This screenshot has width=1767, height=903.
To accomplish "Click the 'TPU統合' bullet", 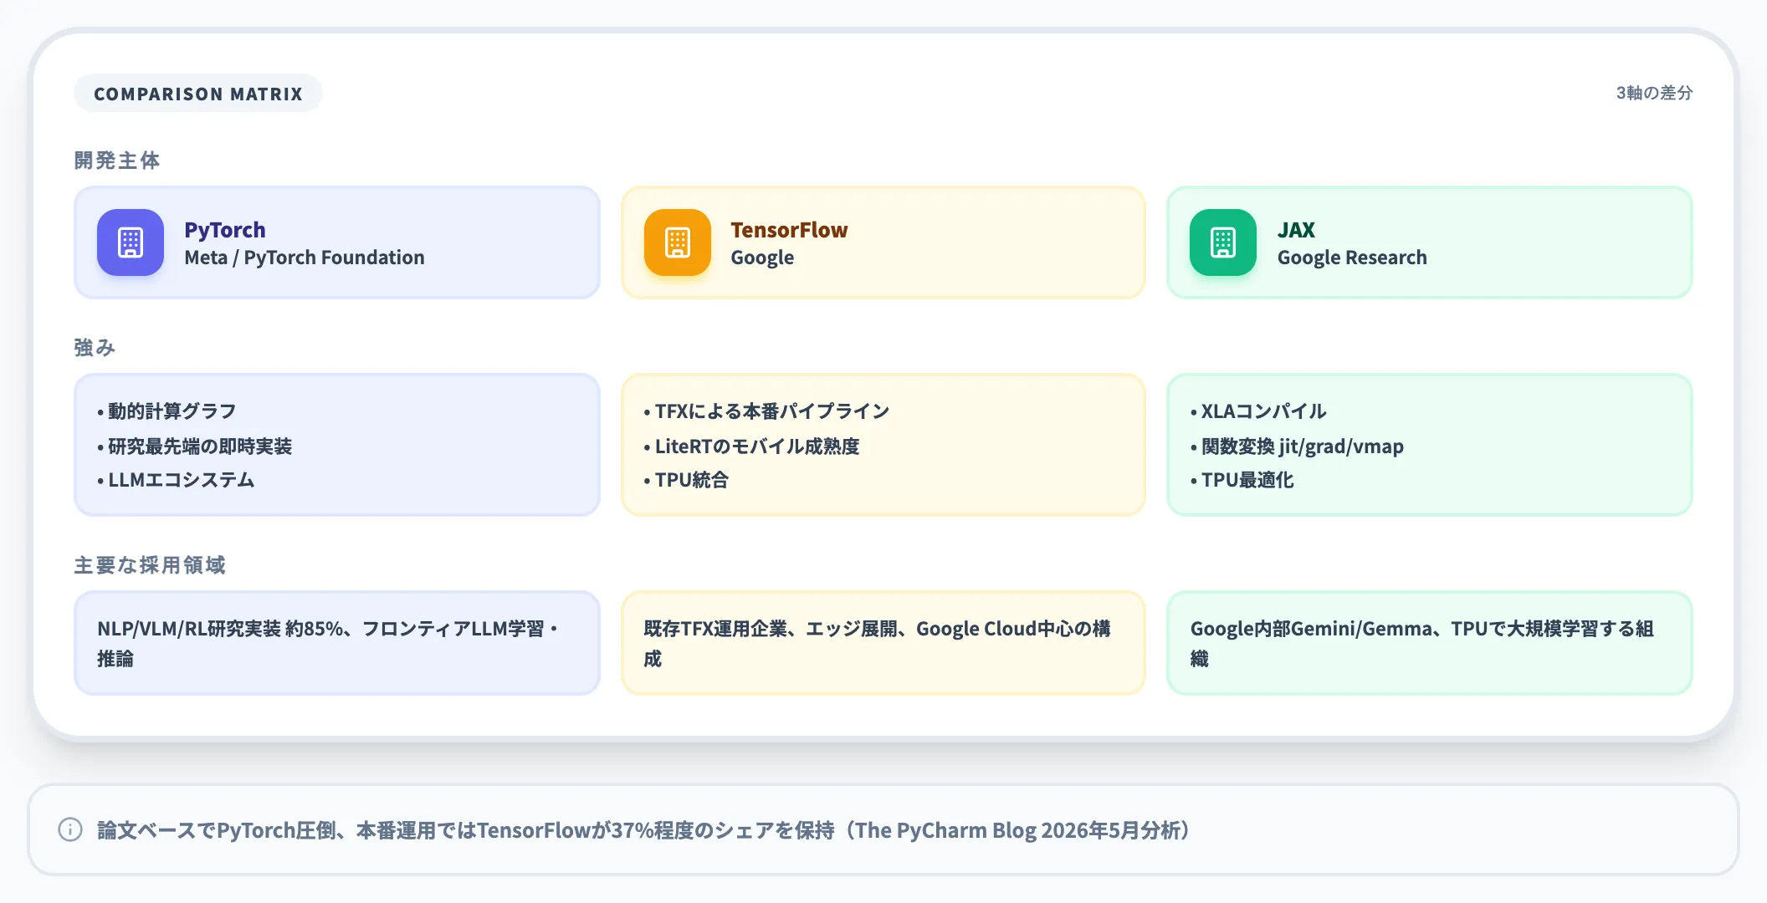I will (686, 480).
